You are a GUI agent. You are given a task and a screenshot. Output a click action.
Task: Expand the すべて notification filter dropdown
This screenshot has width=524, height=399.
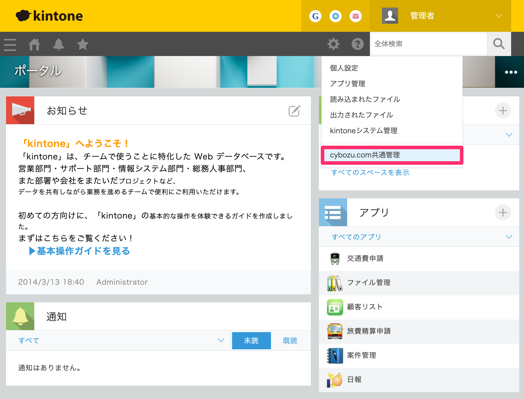click(x=119, y=340)
